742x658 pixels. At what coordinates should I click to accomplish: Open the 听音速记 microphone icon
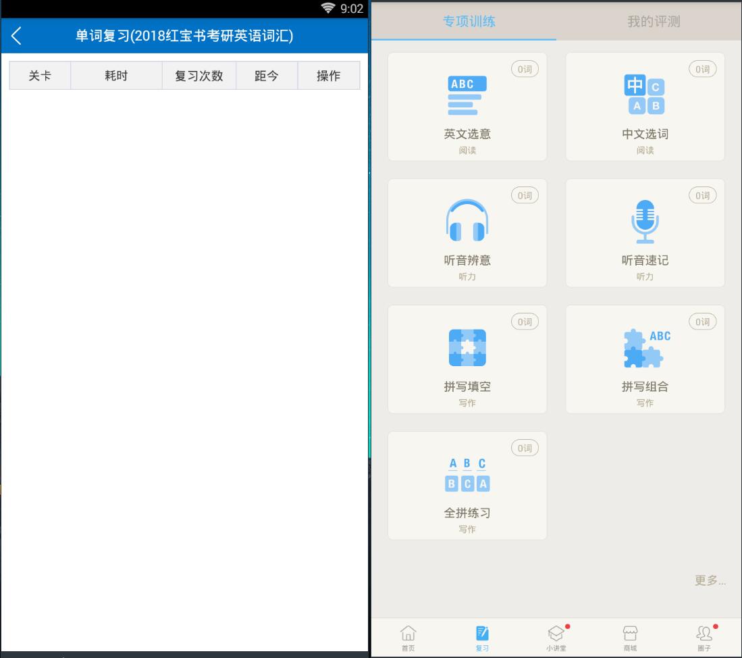645,222
